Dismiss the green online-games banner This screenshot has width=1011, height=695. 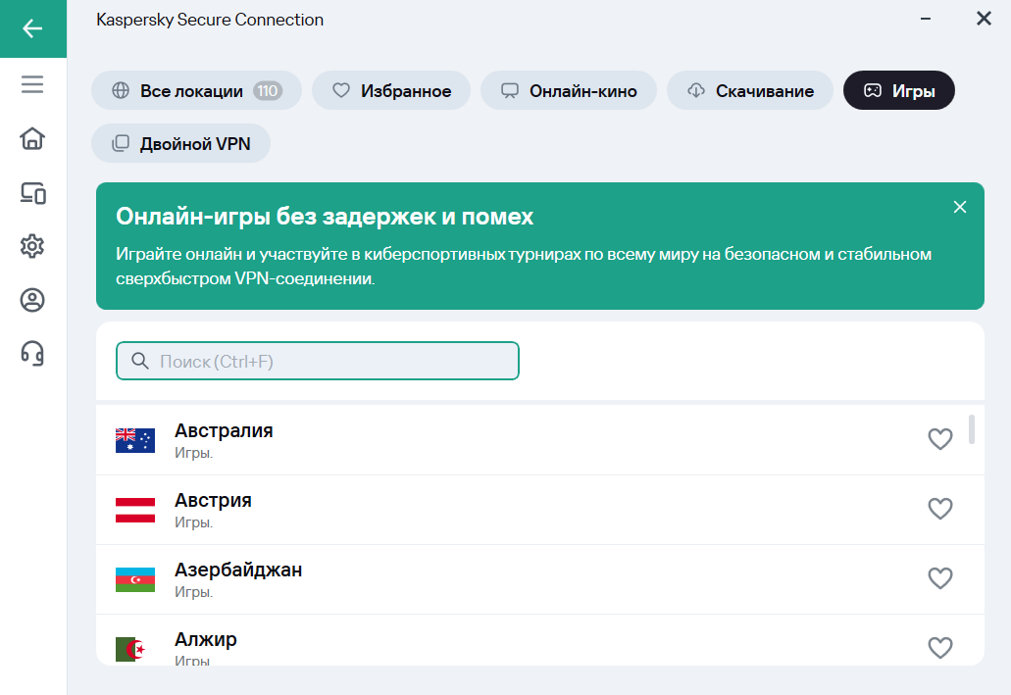click(x=960, y=207)
